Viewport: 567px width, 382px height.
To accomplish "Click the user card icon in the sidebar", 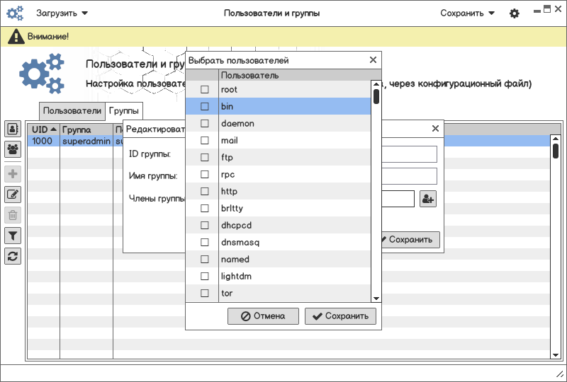I will click(13, 129).
